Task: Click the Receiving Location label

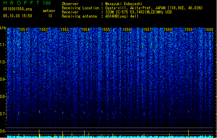Action: click(x=80, y=8)
